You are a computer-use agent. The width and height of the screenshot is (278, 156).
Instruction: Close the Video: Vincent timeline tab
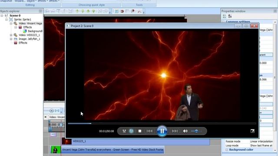(x=46, y=117)
